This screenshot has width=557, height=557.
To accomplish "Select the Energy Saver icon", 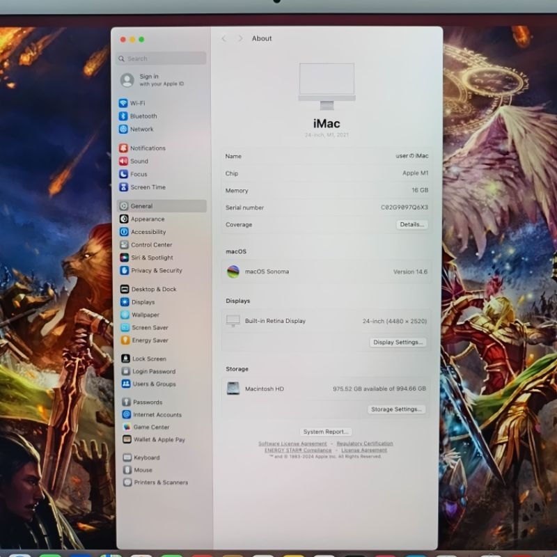I will coord(125,340).
